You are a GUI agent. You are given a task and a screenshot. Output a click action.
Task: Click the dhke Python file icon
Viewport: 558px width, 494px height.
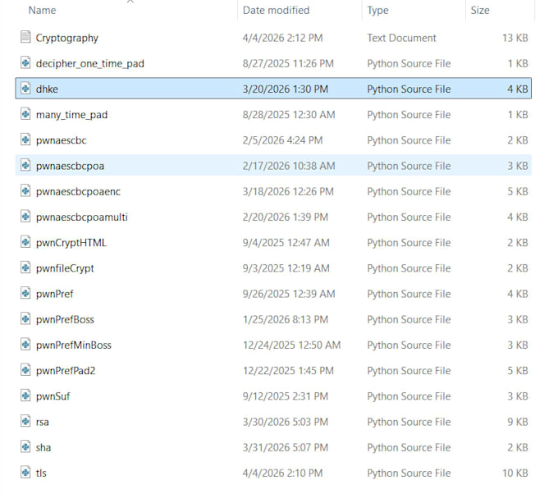(25, 89)
